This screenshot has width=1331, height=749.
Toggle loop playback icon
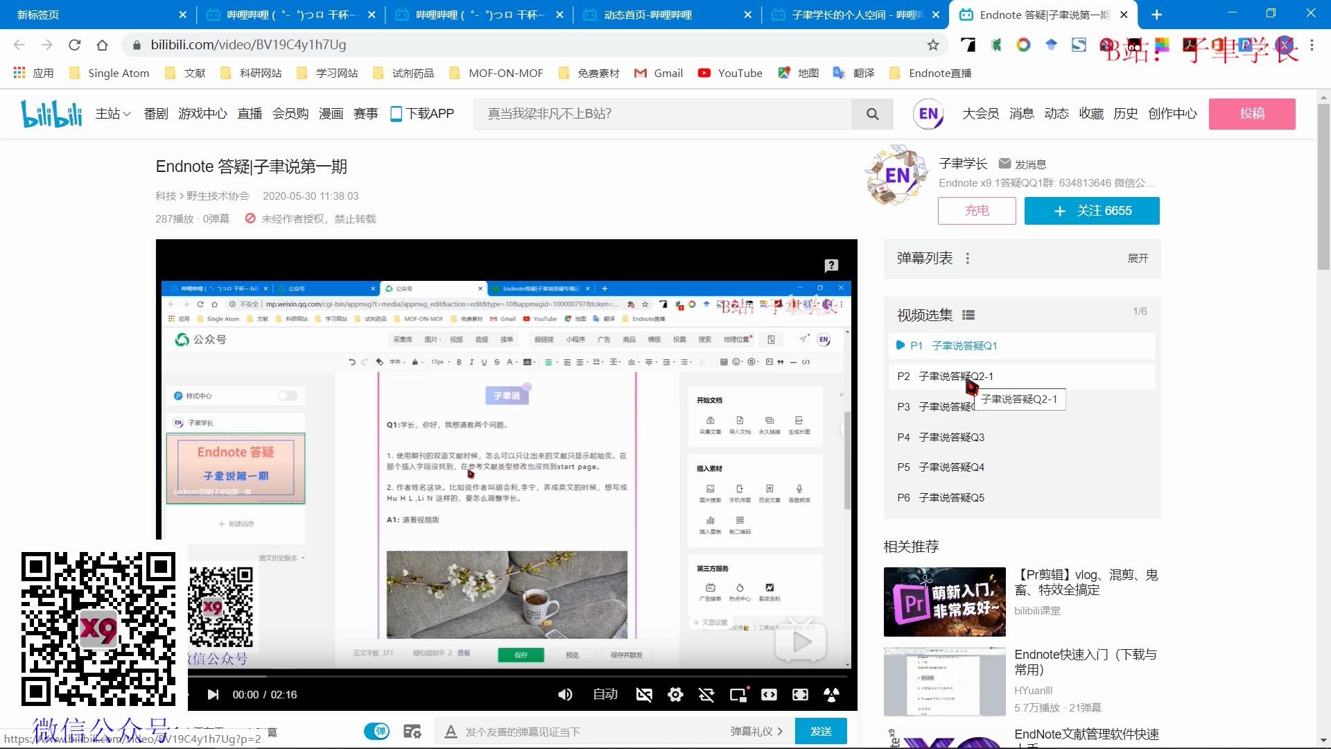pos(706,694)
